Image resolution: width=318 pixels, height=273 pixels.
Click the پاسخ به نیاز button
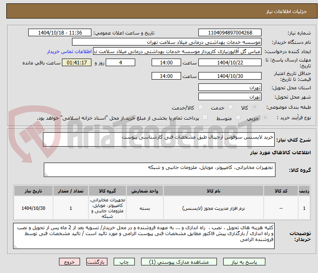tap(244, 262)
